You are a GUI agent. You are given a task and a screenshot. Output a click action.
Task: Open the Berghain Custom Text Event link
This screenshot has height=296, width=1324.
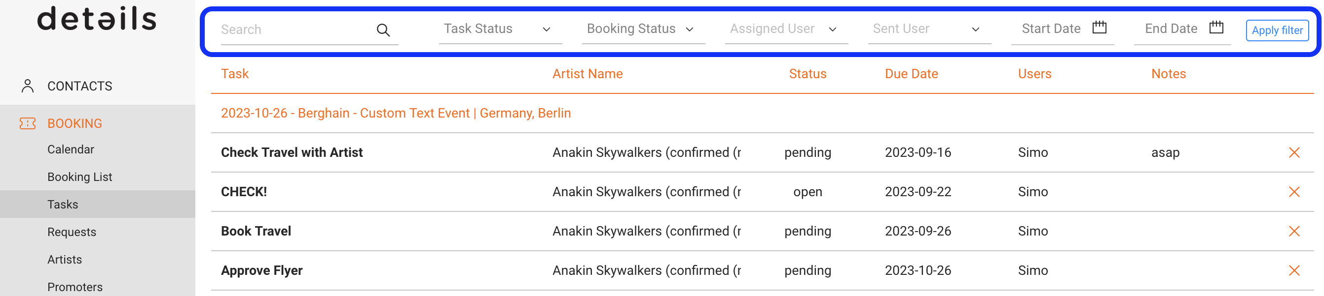coord(395,113)
